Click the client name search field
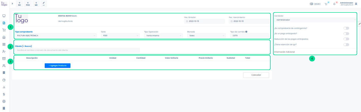 point(77,50)
